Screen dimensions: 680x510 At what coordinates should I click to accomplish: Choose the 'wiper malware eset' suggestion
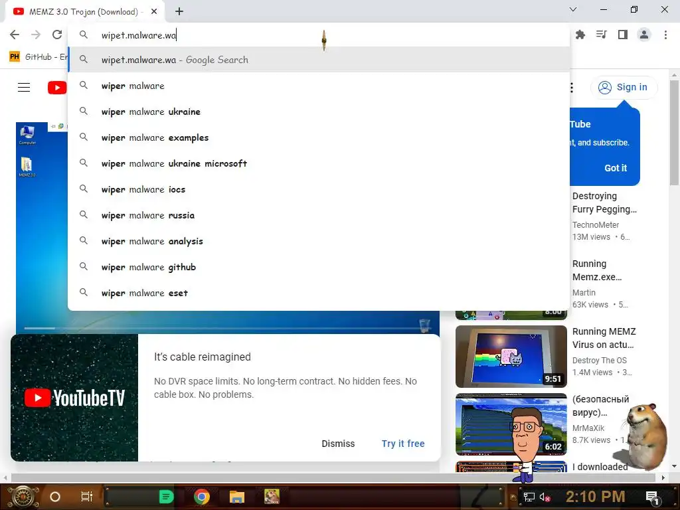tap(319, 293)
